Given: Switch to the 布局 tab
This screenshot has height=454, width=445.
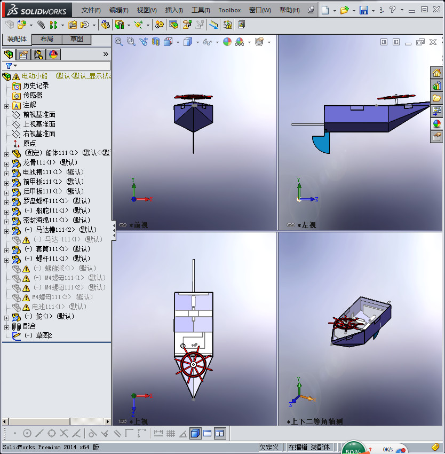Looking at the screenshot, I should [x=46, y=39].
